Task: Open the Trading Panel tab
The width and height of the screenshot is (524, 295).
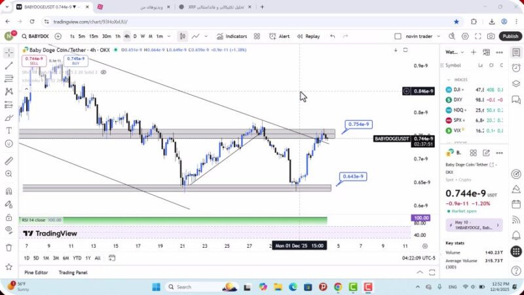Action: (x=73, y=272)
